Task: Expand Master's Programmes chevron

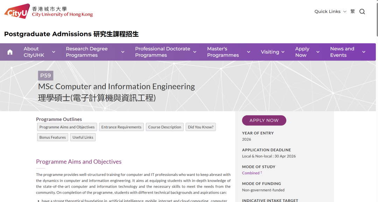Action: tap(248, 52)
